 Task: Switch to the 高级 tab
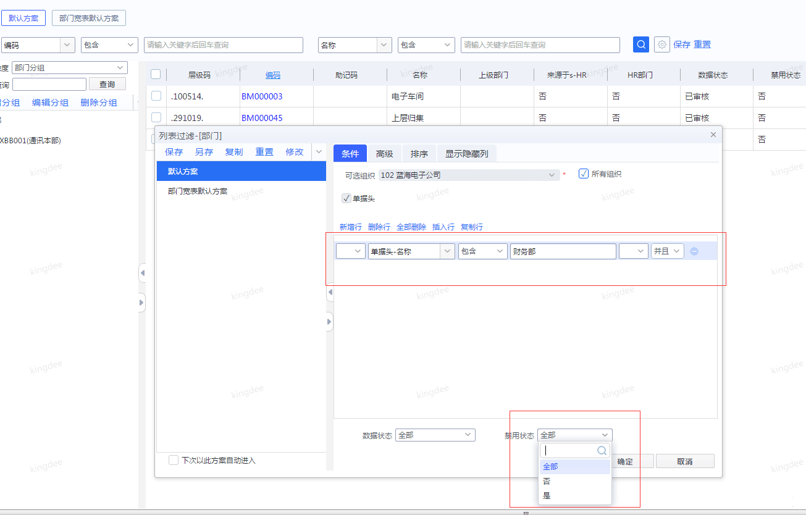385,153
